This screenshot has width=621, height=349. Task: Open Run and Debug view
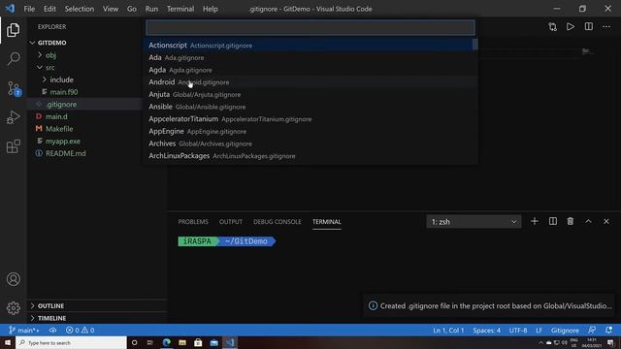(13, 117)
